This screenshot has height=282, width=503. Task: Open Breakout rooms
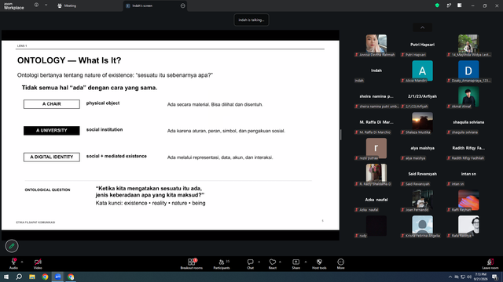[192, 263]
